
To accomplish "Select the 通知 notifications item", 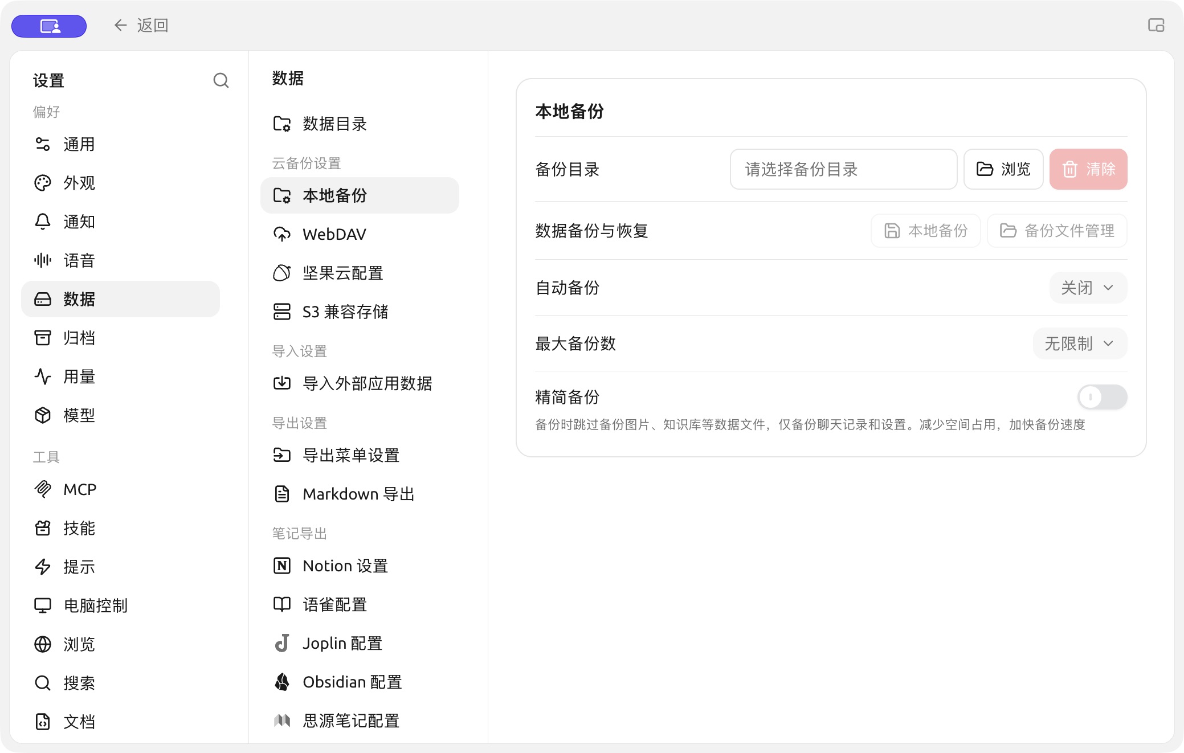I will pyautogui.click(x=120, y=222).
